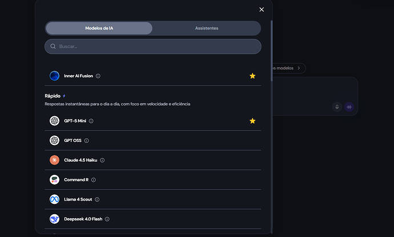The height and width of the screenshot is (237, 394).
Task: Click the magnifier icon in search box
Action: [53, 46]
